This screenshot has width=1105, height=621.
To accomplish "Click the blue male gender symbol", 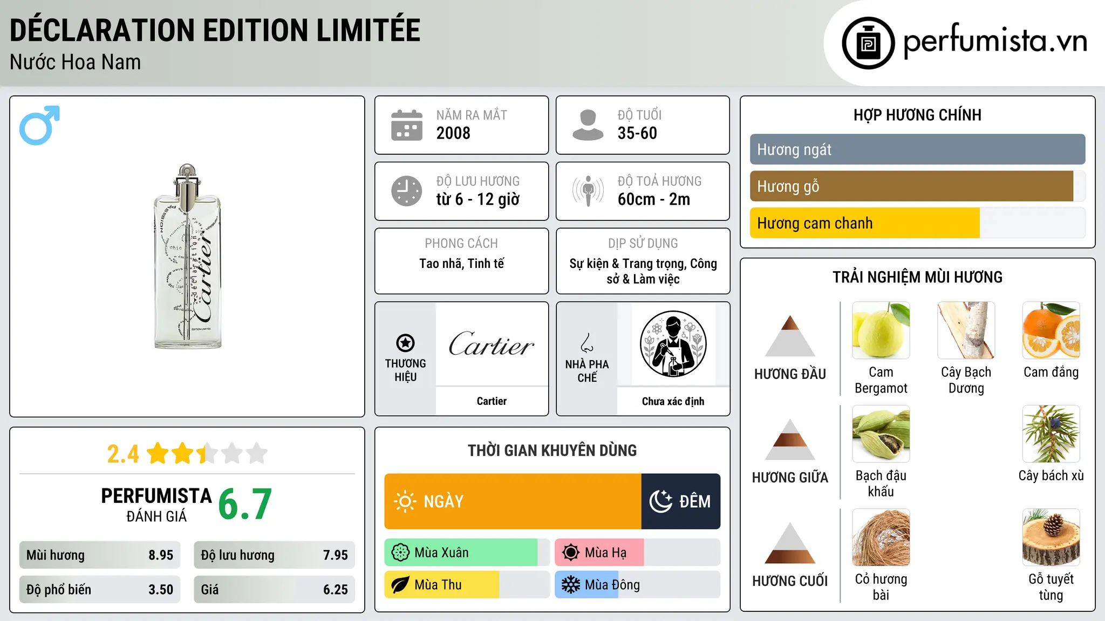I will (x=39, y=125).
